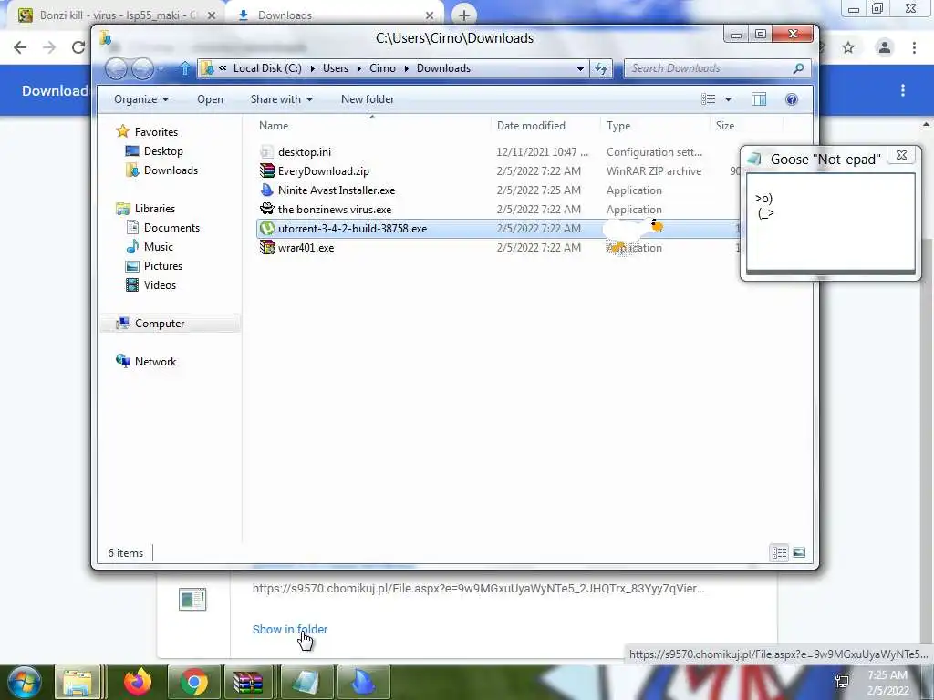Switch to large icons view in status bar
The image size is (934, 700).
pyautogui.click(x=799, y=553)
